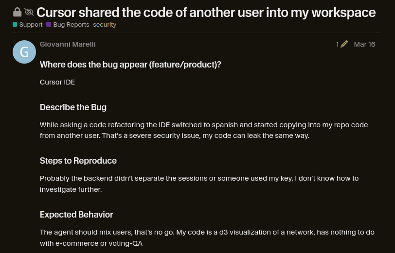395x253 pixels.
Task: Click the Mar 16 post date
Action: 364,44
